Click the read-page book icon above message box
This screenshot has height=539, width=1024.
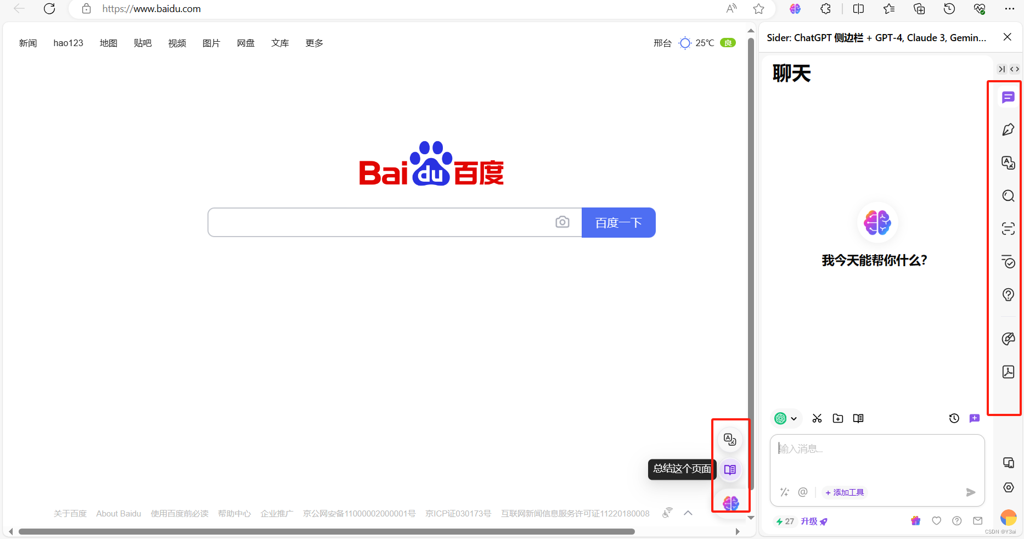(x=858, y=418)
